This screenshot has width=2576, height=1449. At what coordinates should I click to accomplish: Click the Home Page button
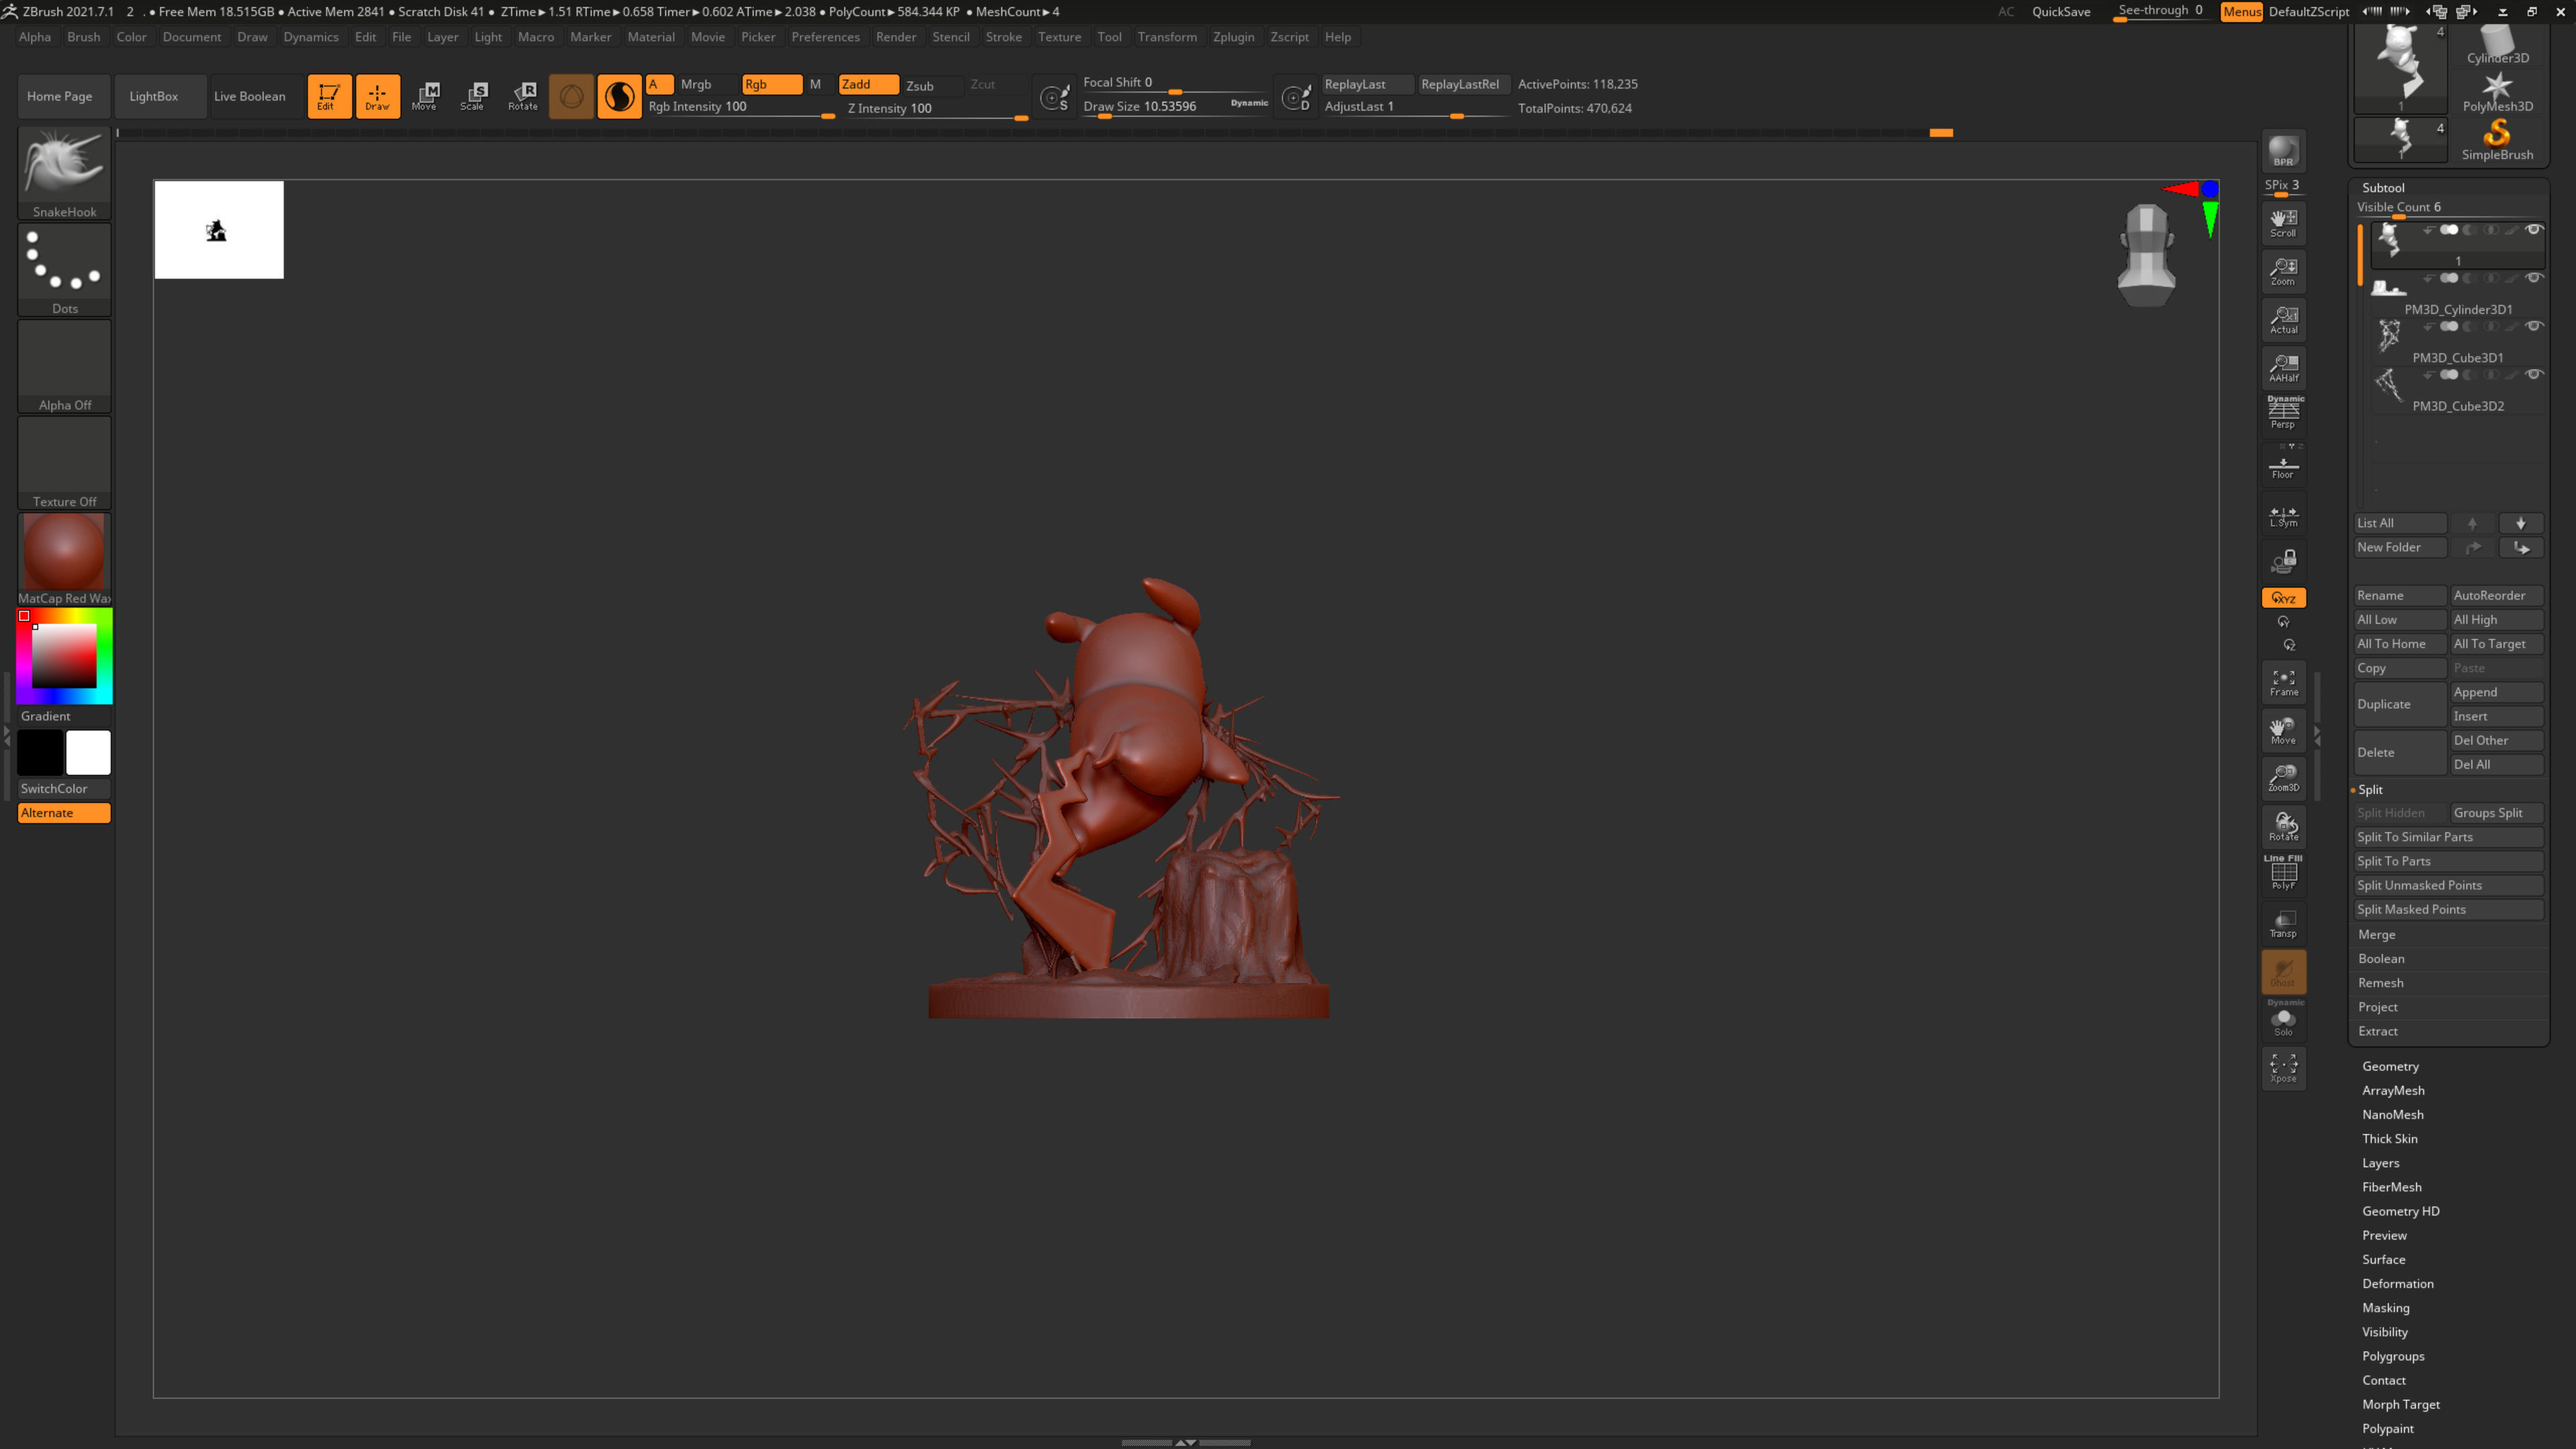(64, 96)
